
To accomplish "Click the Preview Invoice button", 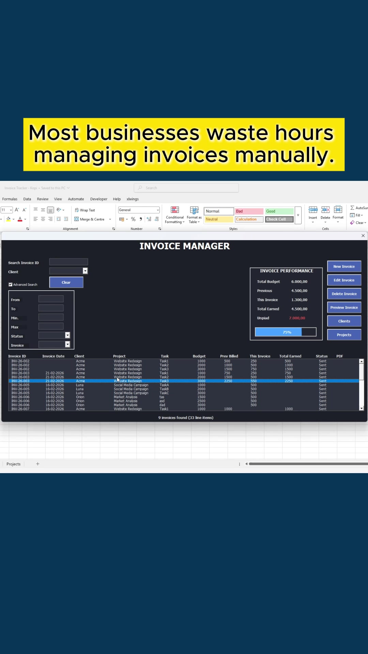I will pos(344,307).
